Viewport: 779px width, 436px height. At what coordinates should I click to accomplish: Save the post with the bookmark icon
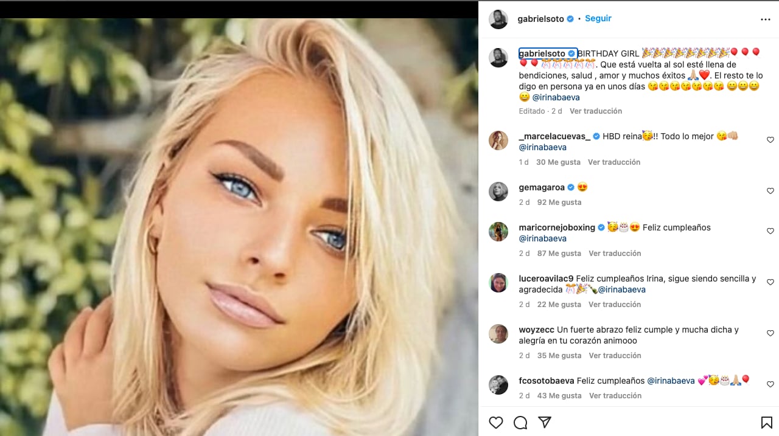[x=766, y=422]
